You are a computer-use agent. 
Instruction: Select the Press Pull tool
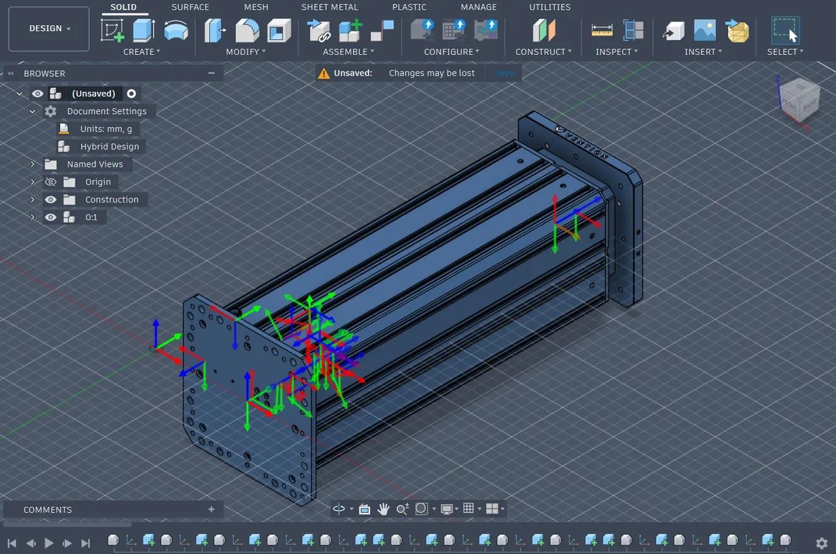[x=215, y=30]
